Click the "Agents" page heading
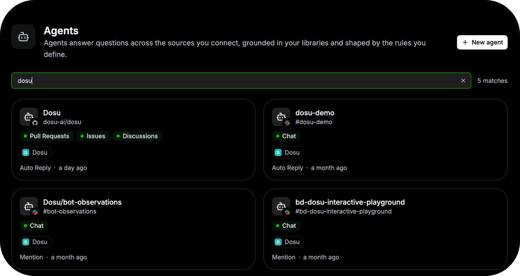Image resolution: width=520 pixels, height=276 pixels. (61, 31)
